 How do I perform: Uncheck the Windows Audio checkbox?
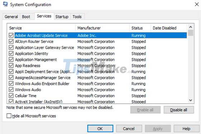pos(11,89)
